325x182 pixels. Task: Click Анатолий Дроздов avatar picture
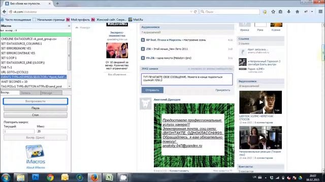pyautogui.click(x=146, y=104)
